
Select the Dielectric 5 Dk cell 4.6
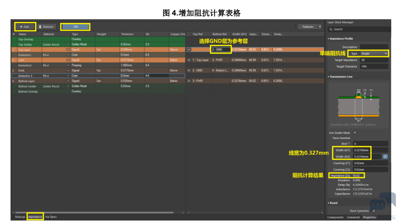click(156, 76)
